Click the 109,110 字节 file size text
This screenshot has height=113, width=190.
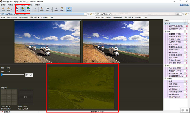pyautogui.click(x=24, y=17)
